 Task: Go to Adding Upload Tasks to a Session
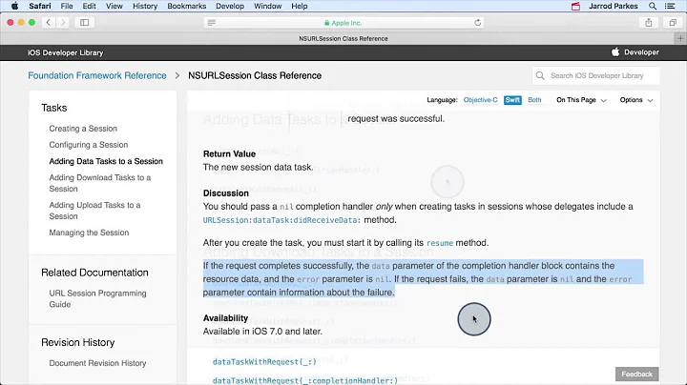coord(94,211)
